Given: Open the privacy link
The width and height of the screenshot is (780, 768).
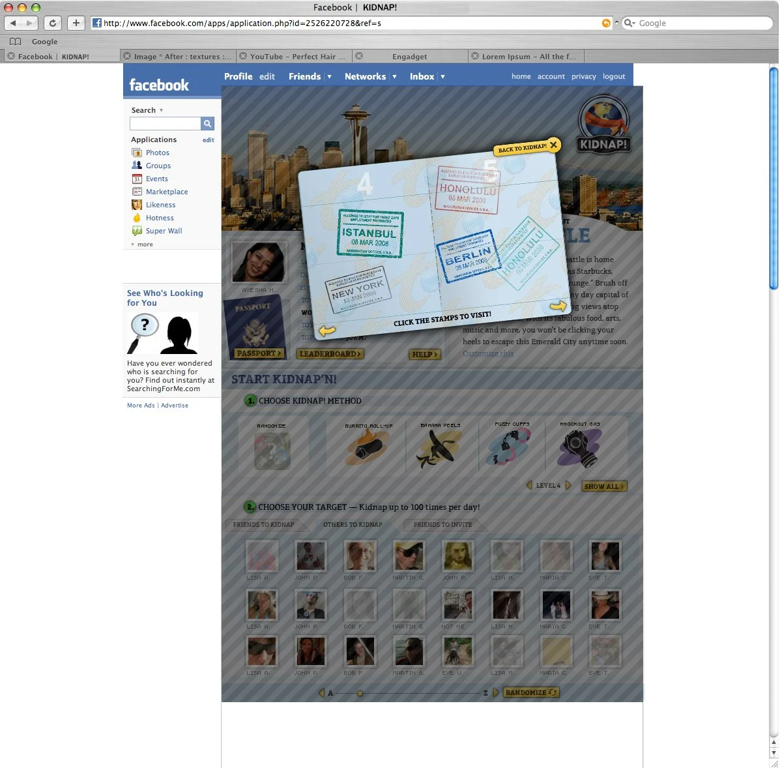Looking at the screenshot, I should pyautogui.click(x=583, y=77).
